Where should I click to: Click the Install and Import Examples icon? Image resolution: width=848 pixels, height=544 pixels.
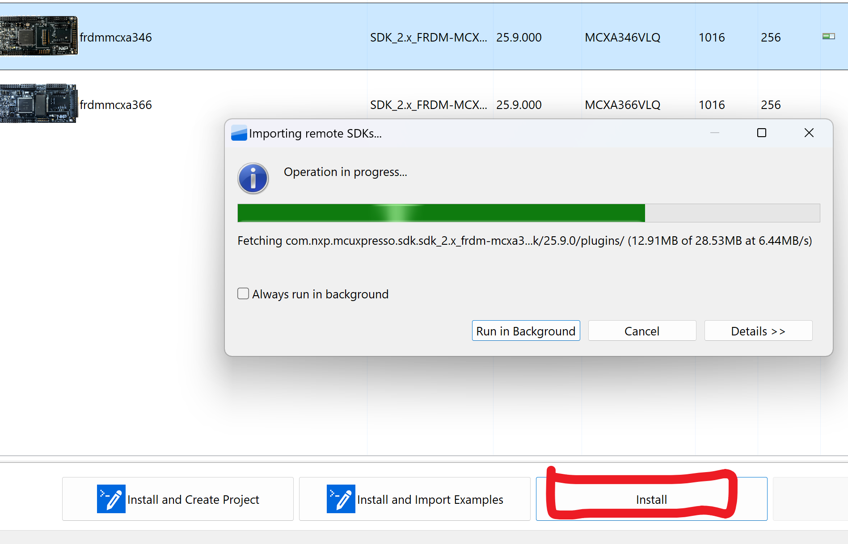pos(341,499)
